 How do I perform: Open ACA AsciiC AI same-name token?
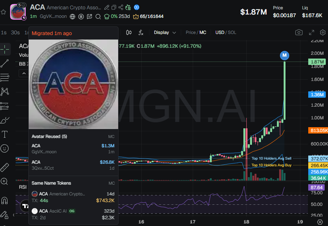(x=73, y=214)
